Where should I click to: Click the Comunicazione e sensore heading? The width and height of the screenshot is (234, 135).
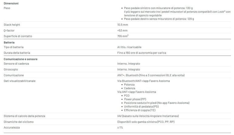coord(21,59)
